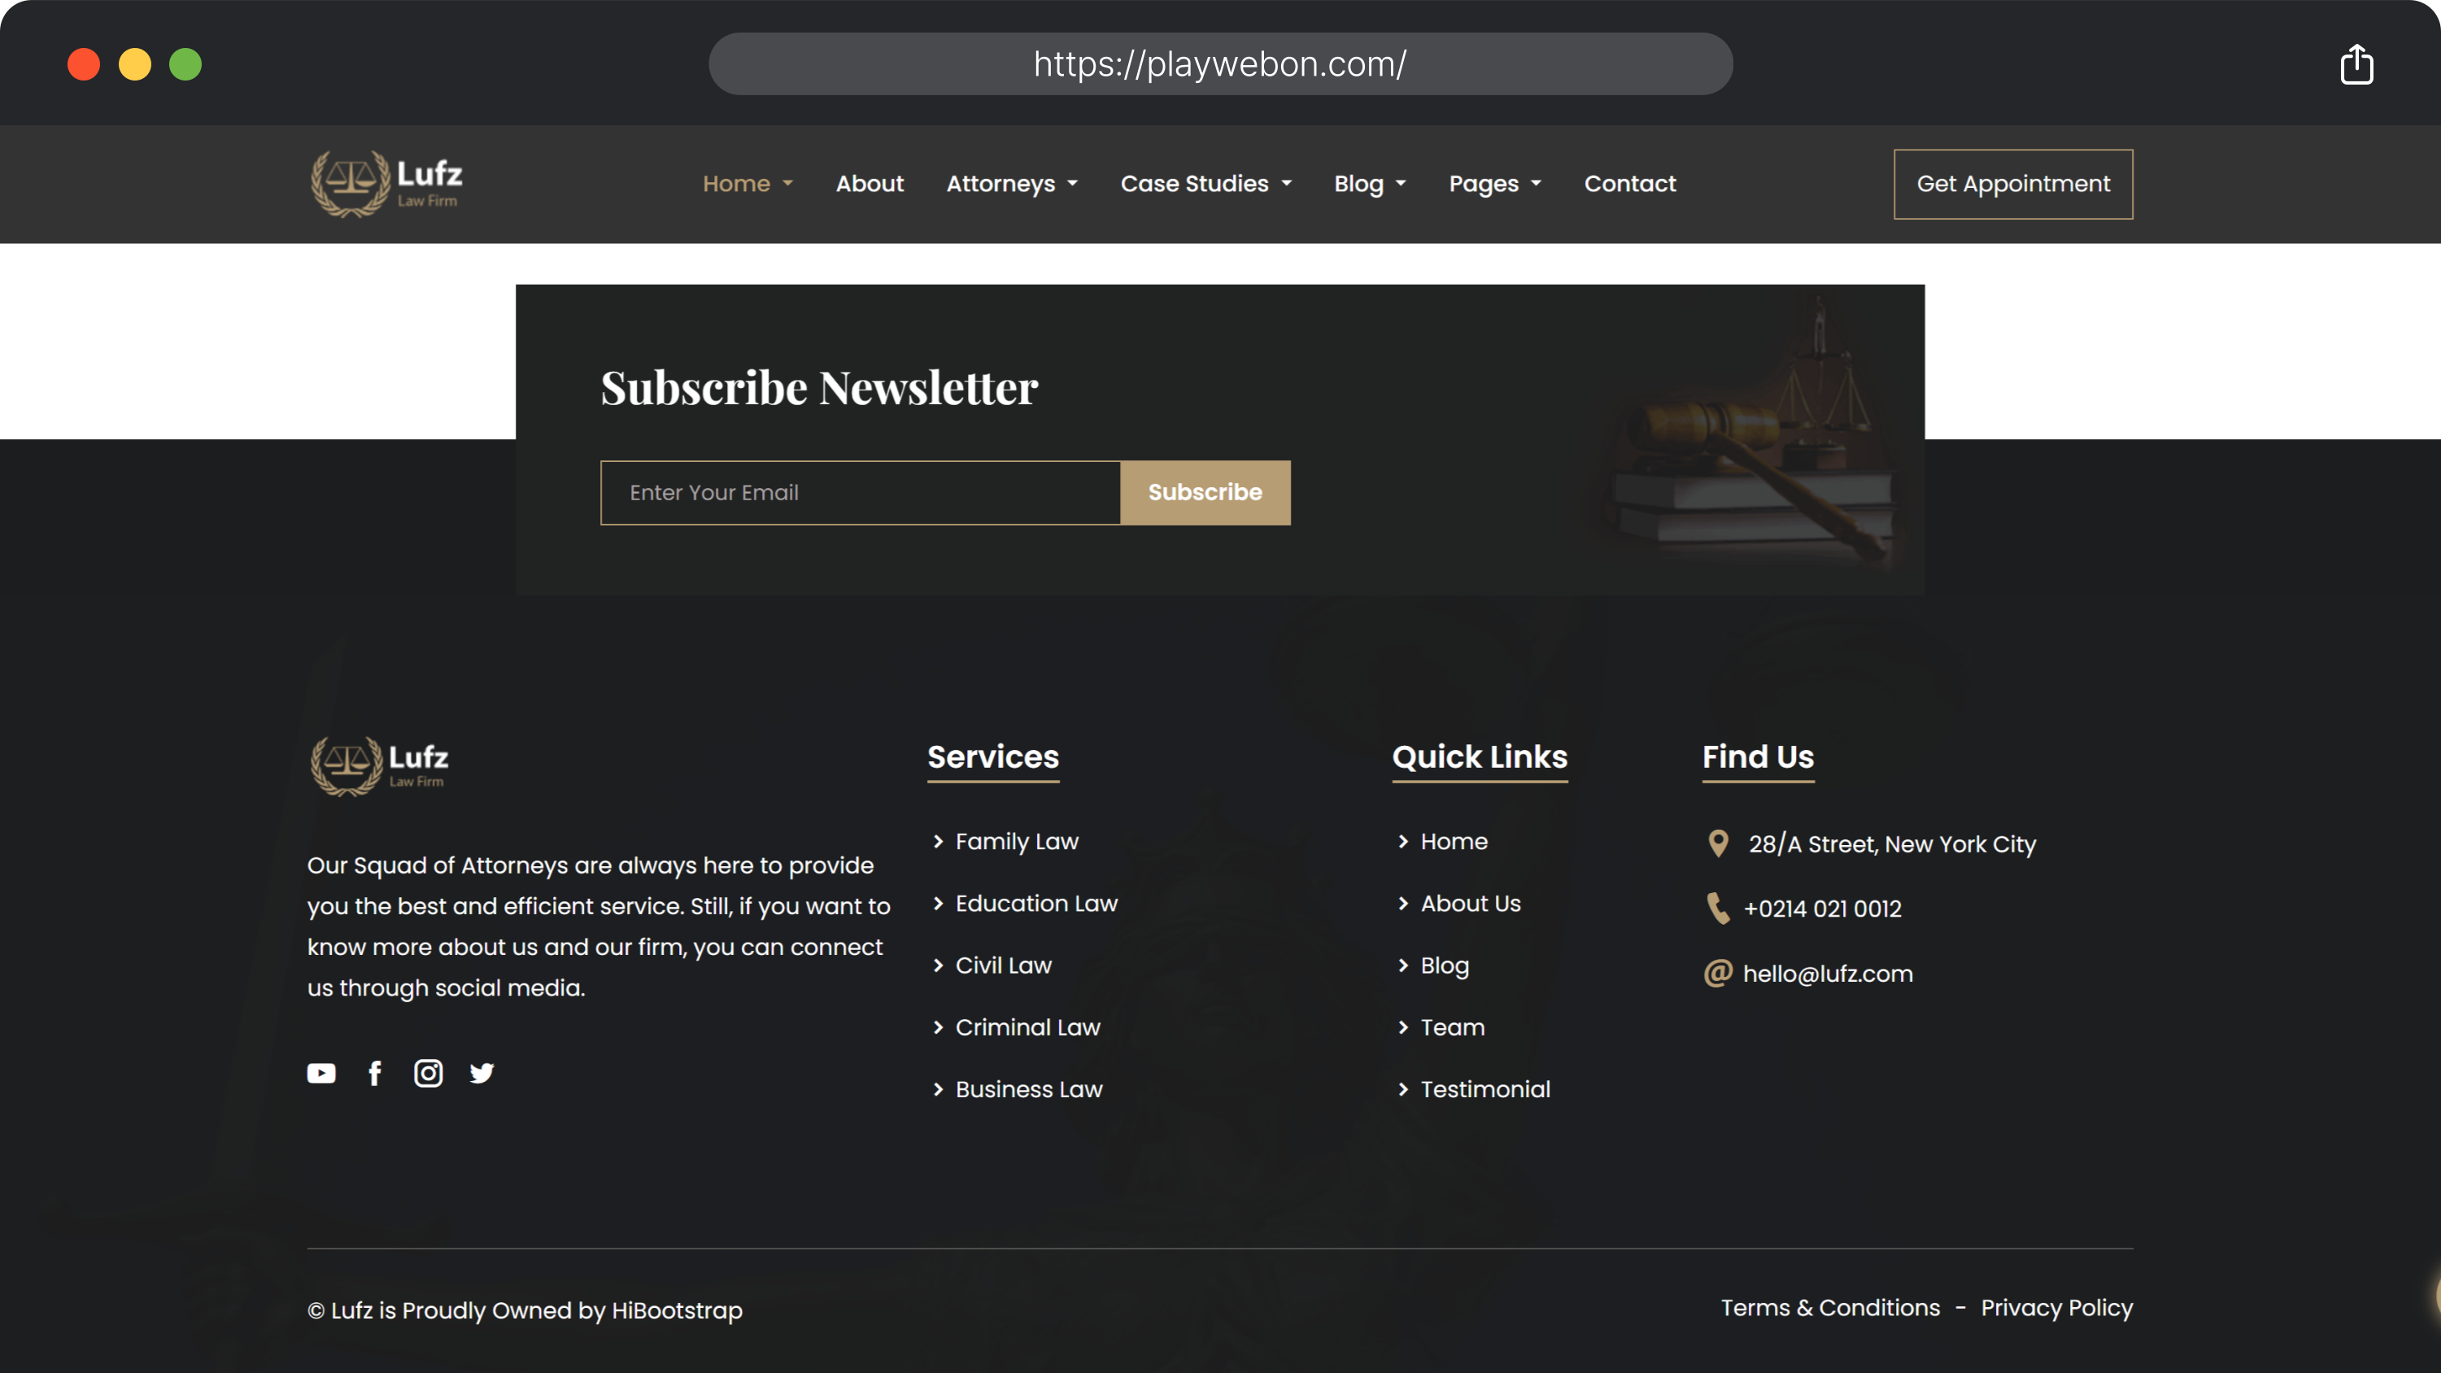The image size is (2441, 1373).
Task: Open the Twitter social icon
Action: pyautogui.click(x=482, y=1073)
